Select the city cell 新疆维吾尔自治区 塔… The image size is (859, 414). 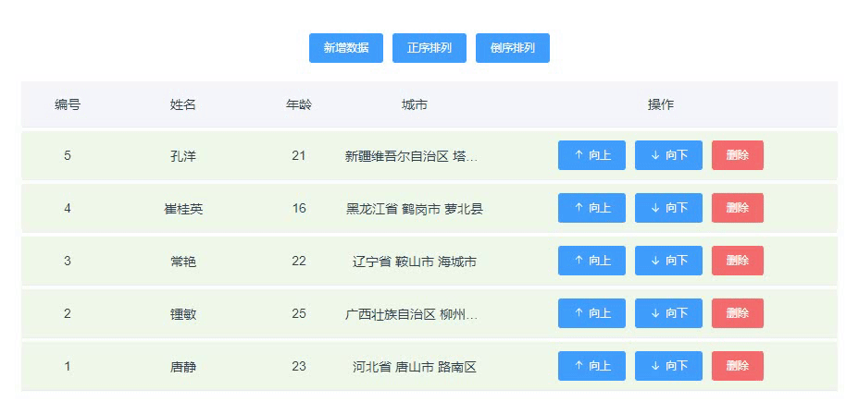click(412, 156)
